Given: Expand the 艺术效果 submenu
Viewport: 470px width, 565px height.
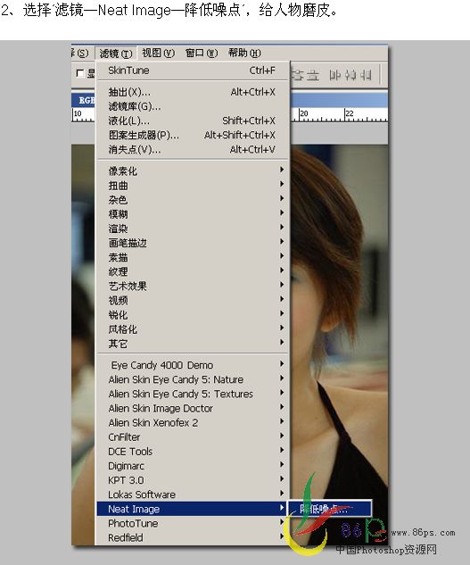Looking at the screenshot, I should click(192, 287).
